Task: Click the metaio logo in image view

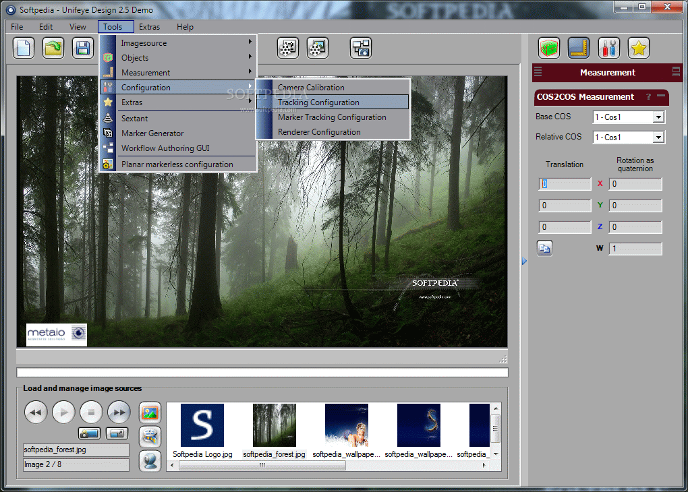Action: tap(57, 334)
